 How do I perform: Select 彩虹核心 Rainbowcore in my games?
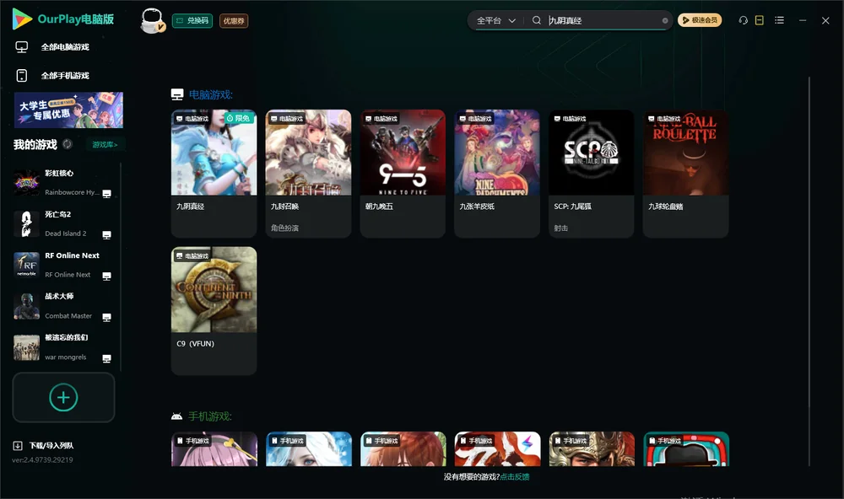click(x=63, y=183)
